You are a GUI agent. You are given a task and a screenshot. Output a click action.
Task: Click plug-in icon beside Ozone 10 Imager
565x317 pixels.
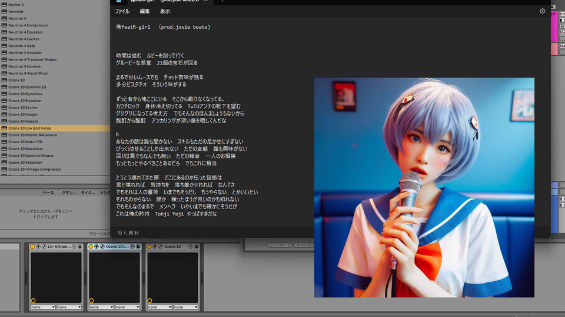coord(4,114)
